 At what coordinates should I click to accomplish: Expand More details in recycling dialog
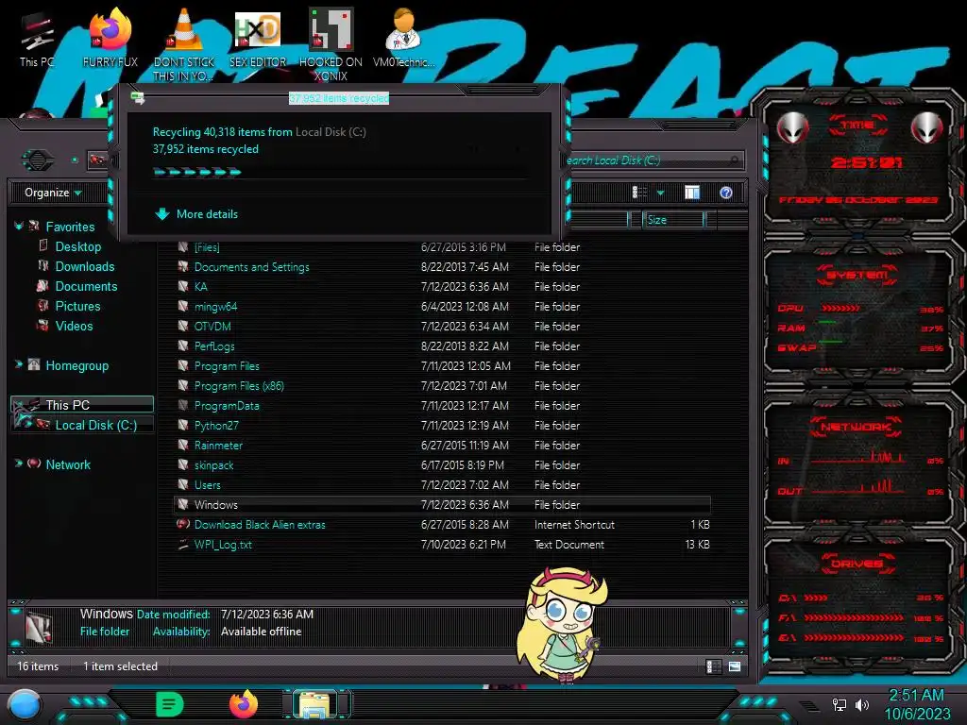click(196, 214)
